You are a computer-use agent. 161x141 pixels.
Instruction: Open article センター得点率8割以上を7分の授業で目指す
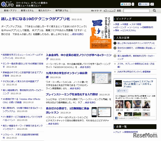(23, 65)
